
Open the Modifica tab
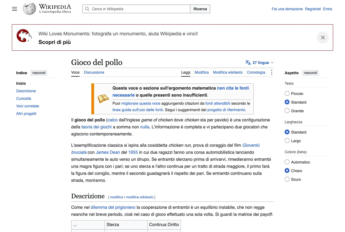pyautogui.click(x=202, y=72)
